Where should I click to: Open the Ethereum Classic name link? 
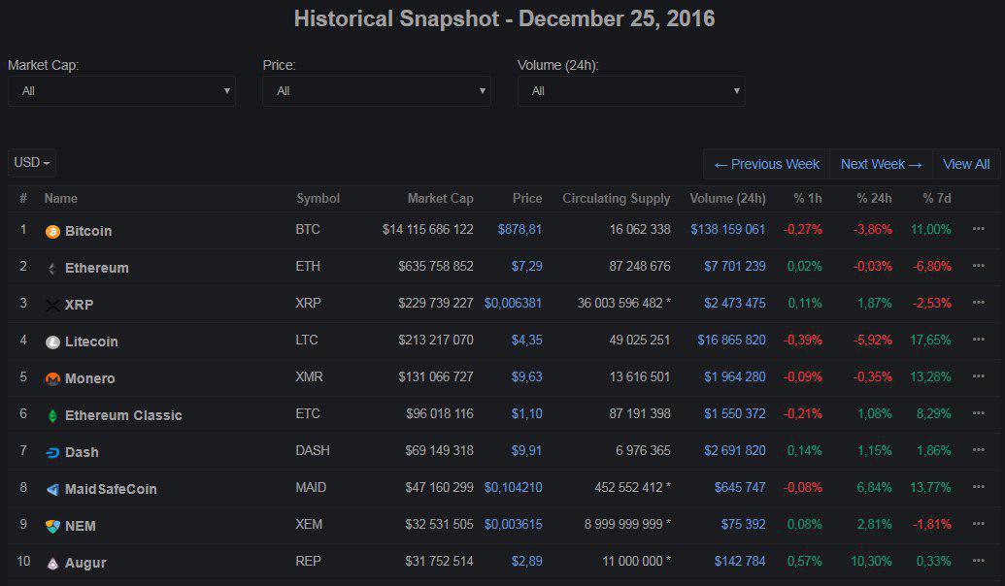point(123,415)
